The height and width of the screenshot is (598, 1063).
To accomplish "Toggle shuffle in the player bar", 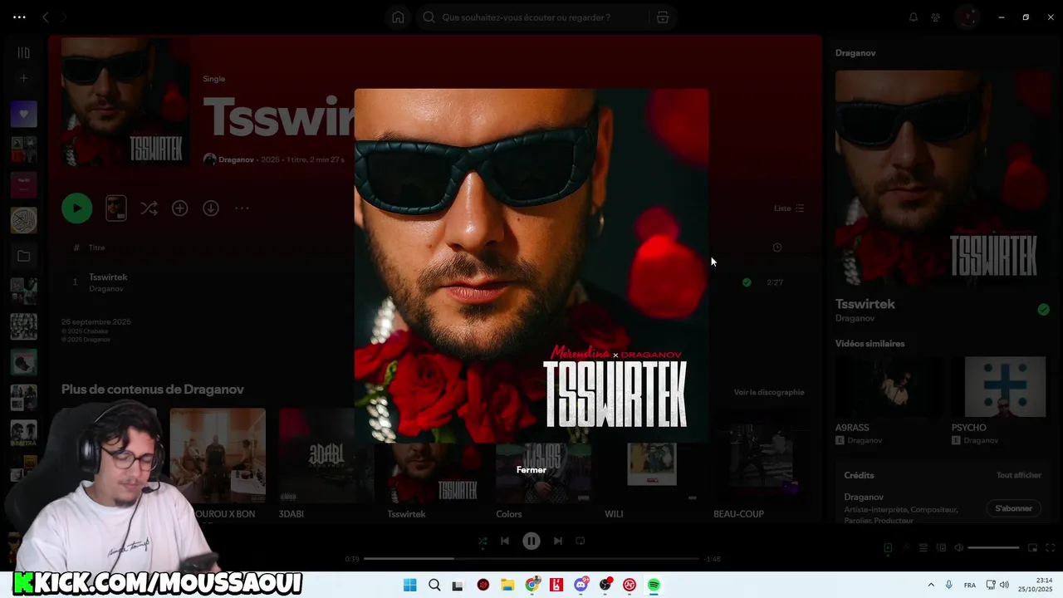I will (483, 541).
